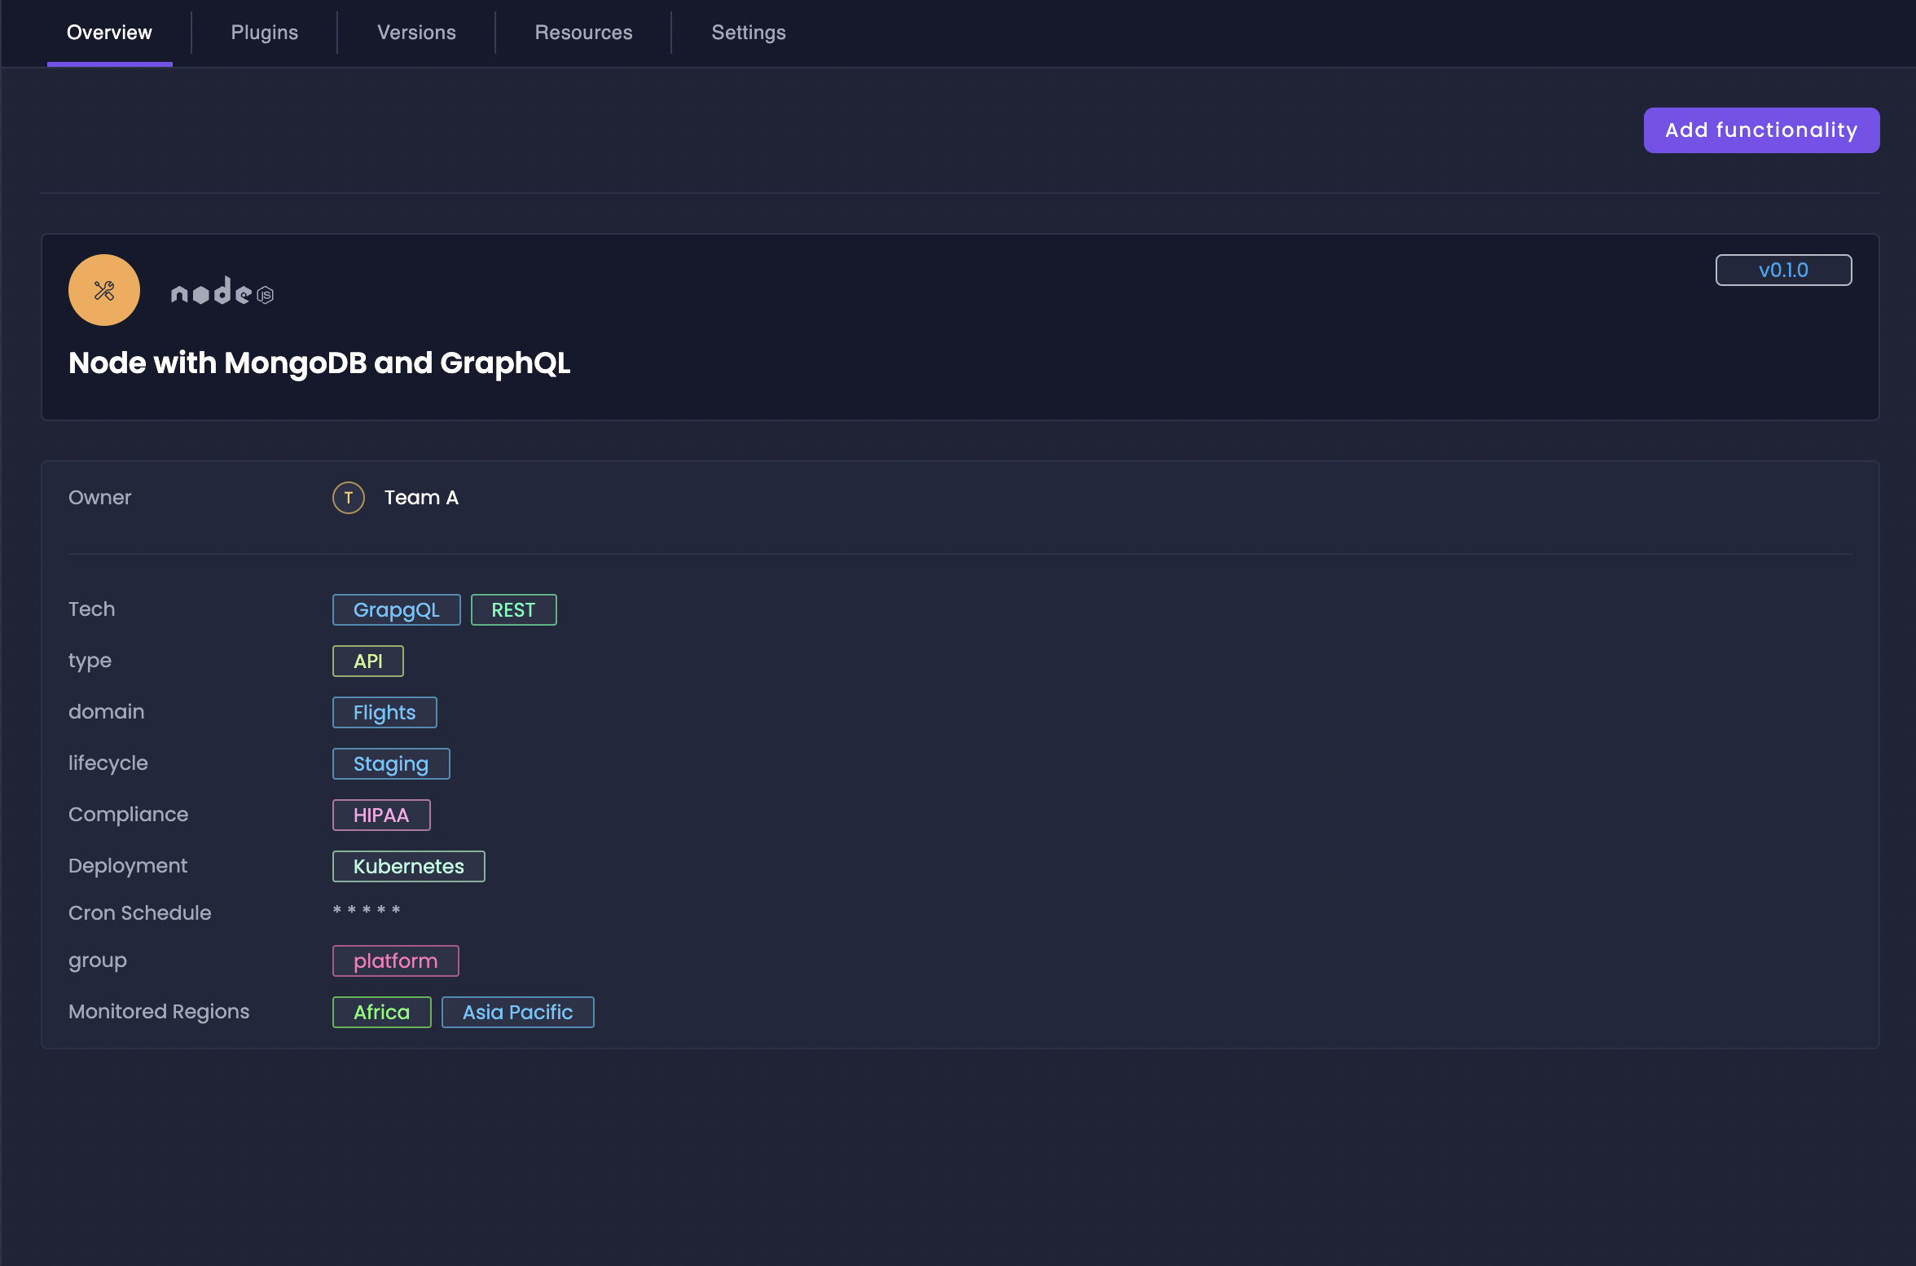The height and width of the screenshot is (1266, 1916).
Task: Select the Flights domain tag
Action: pos(384,713)
